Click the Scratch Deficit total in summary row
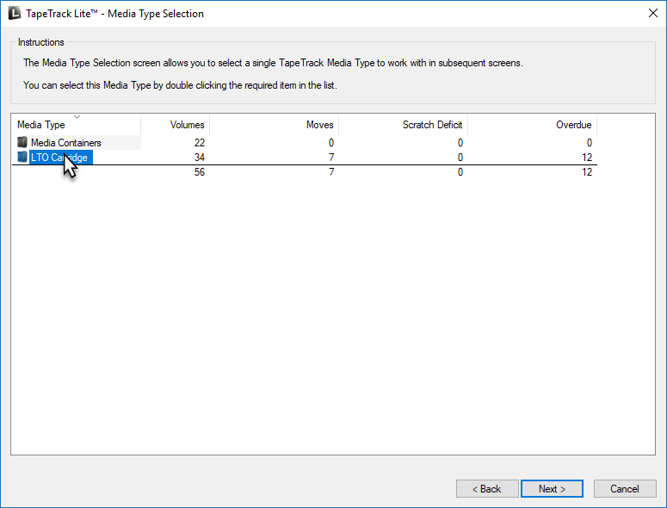 coord(460,172)
